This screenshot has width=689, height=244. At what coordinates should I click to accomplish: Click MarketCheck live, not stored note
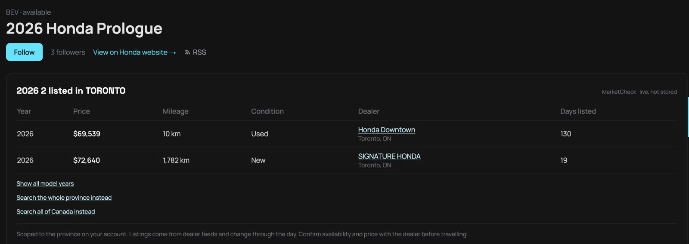[x=639, y=92]
